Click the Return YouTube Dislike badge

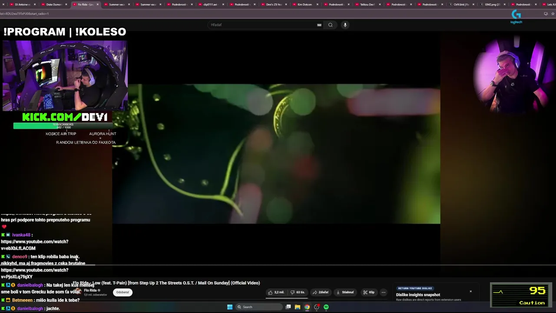(x=415, y=288)
